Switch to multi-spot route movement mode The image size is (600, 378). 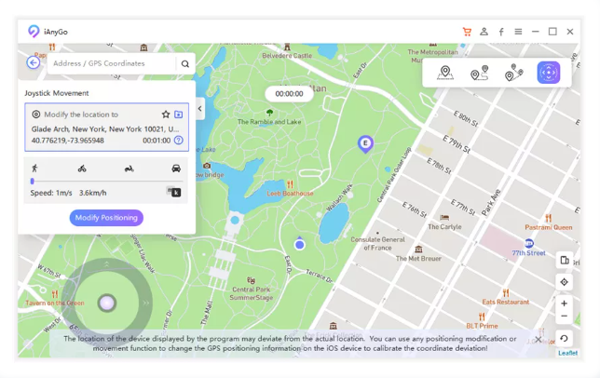[x=513, y=73]
